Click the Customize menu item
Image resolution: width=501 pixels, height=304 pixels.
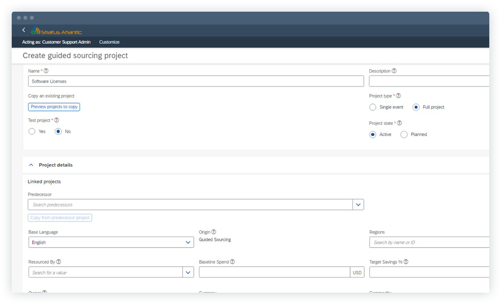[x=109, y=42]
